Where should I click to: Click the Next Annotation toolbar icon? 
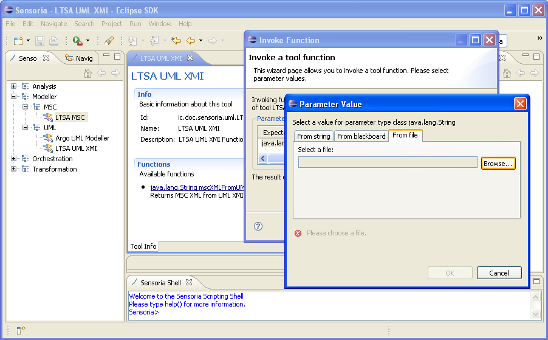132,41
